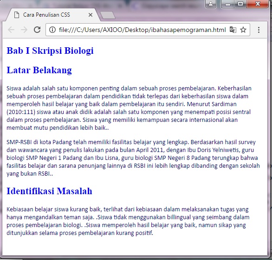
Task: Focus the address bar with the file URL
Action: 142,30
